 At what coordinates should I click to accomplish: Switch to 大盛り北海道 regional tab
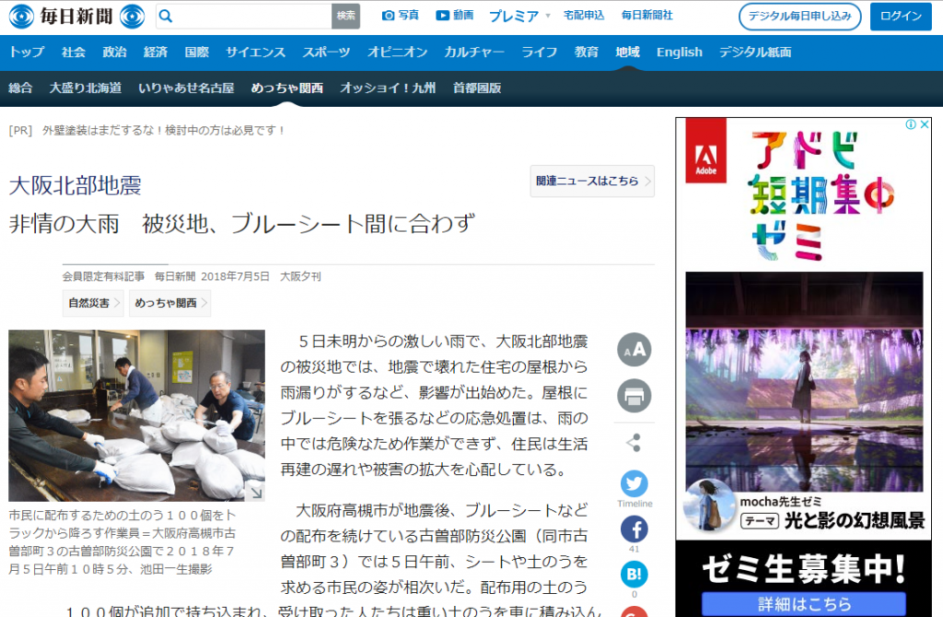point(85,88)
